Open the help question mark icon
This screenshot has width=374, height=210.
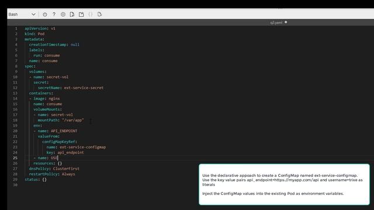click(x=54, y=14)
